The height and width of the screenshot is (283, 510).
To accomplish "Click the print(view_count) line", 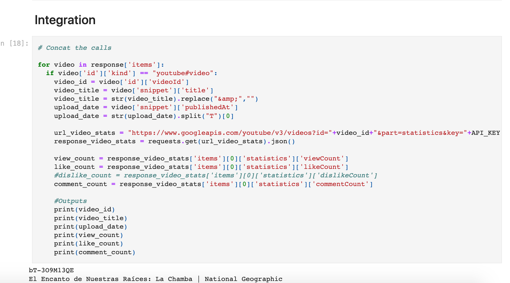I will (x=89, y=235).
